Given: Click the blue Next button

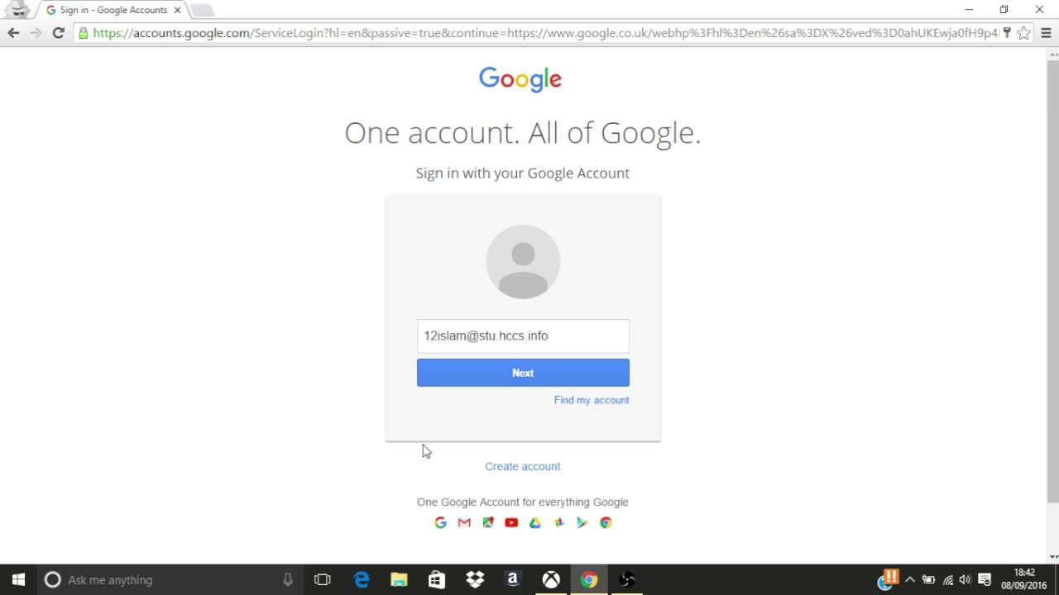Looking at the screenshot, I should pos(523,373).
